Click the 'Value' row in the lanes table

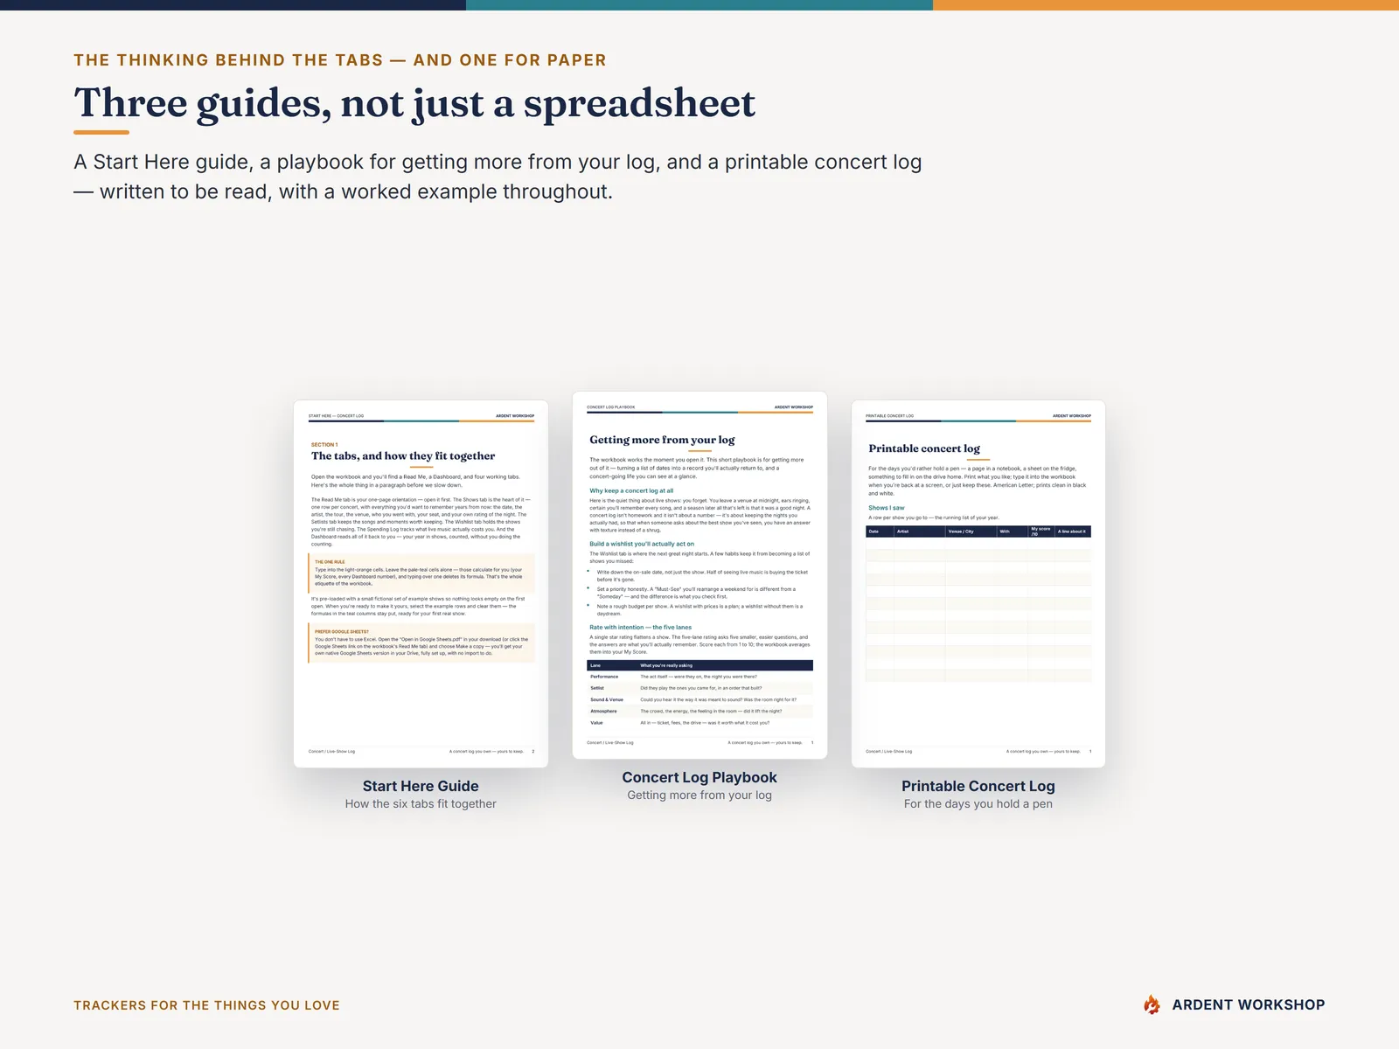[x=699, y=722]
